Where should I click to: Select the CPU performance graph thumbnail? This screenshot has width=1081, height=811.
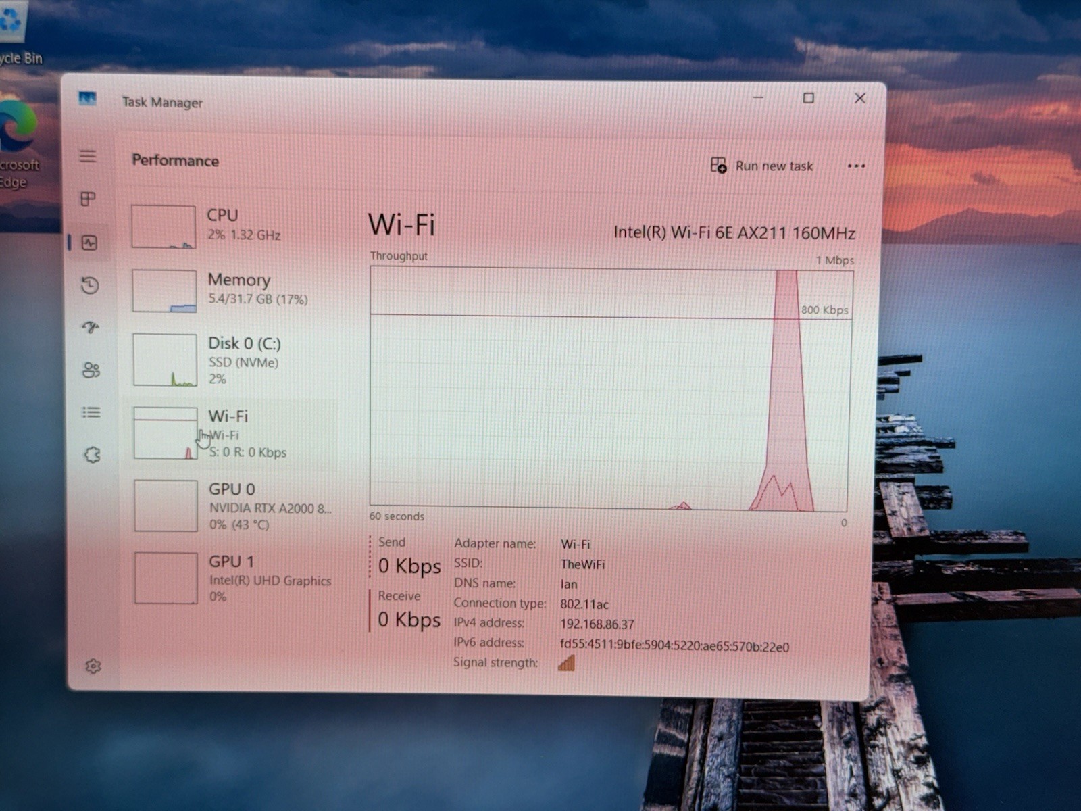click(x=164, y=227)
